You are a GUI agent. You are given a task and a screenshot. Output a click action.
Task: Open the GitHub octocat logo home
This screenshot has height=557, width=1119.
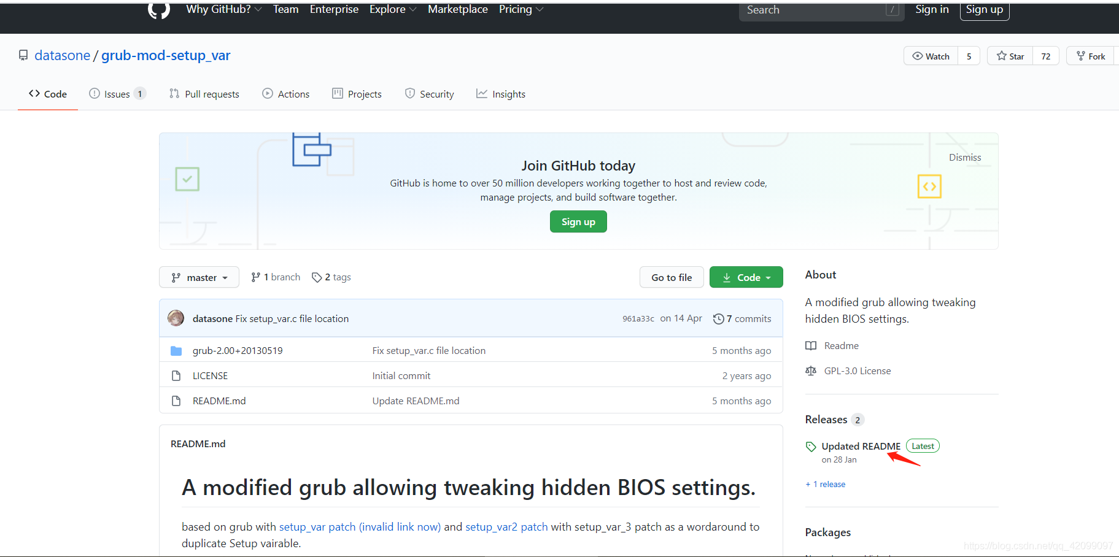coord(159,9)
